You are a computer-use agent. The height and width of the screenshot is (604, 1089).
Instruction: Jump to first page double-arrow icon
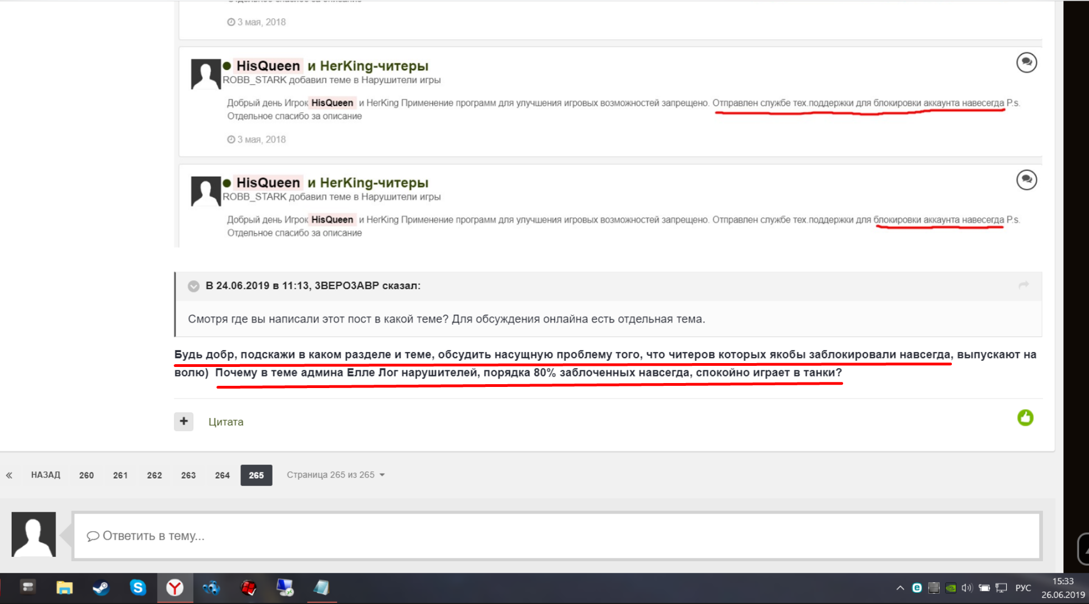(9, 475)
